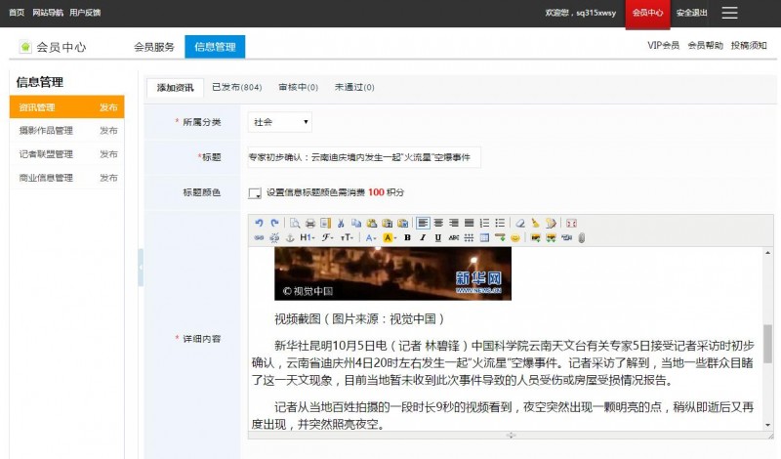
Task: Insert an anchor in the editor
Action: (x=290, y=237)
